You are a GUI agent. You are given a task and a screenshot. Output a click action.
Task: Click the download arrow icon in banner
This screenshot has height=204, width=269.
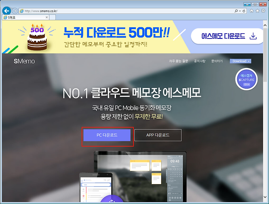point(253,36)
